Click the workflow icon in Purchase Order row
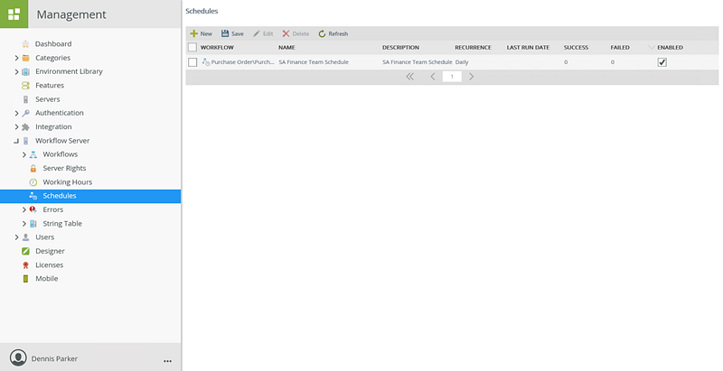This screenshot has width=723, height=371. point(206,61)
